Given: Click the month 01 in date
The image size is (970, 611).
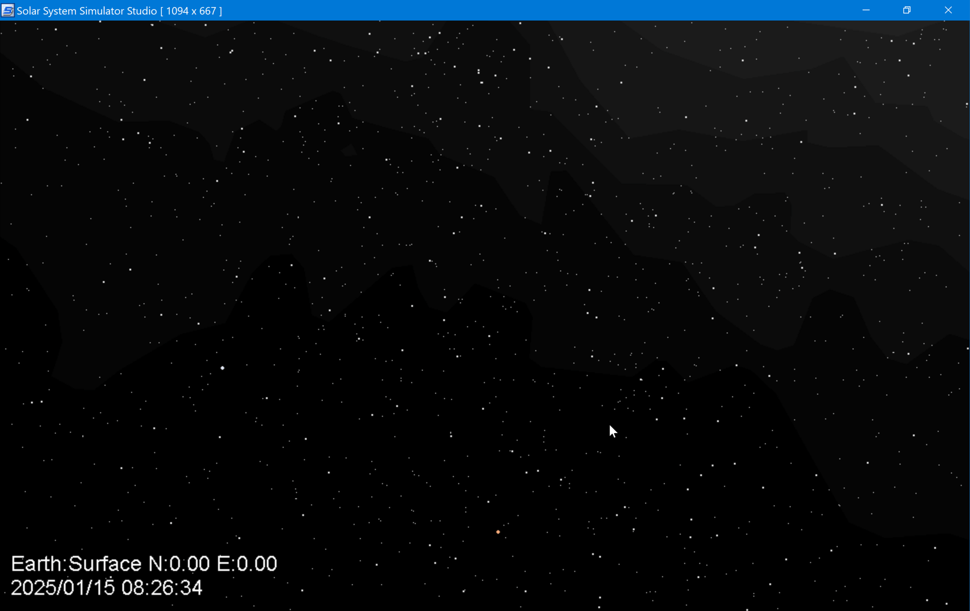Looking at the screenshot, I should [73, 588].
